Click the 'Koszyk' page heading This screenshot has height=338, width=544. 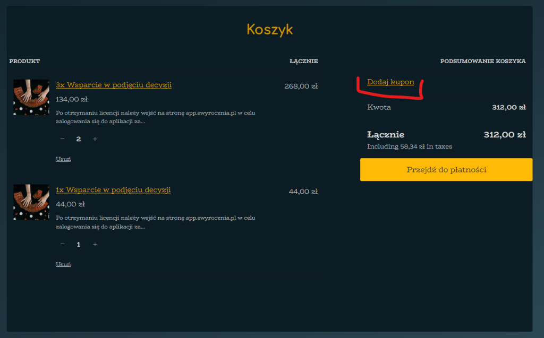pyautogui.click(x=269, y=29)
